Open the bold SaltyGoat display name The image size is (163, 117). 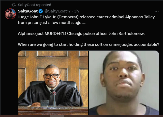click(x=28, y=11)
